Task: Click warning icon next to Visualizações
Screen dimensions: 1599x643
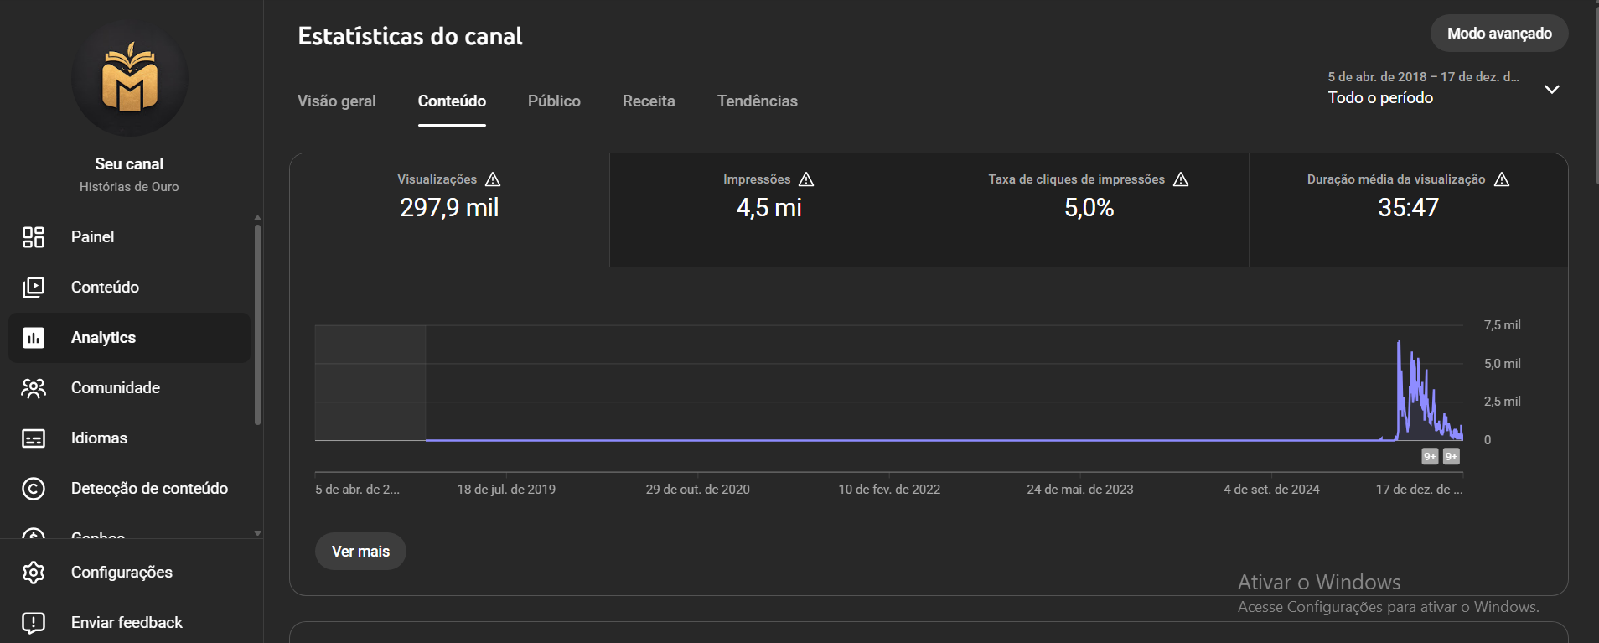Action: [x=493, y=179]
